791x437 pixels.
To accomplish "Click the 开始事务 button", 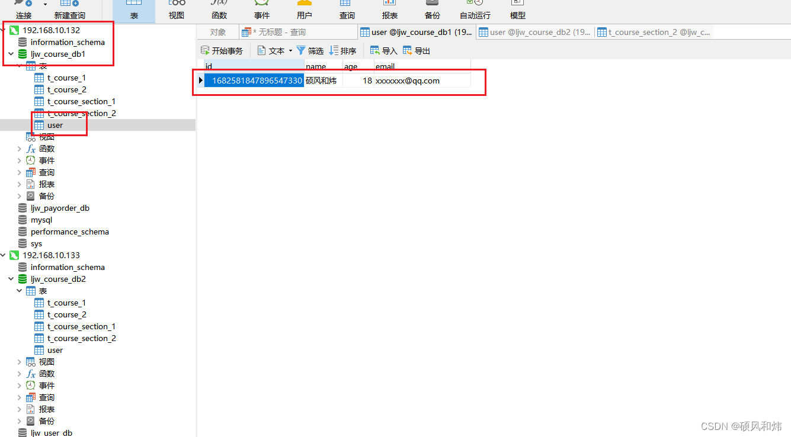I will [x=222, y=51].
